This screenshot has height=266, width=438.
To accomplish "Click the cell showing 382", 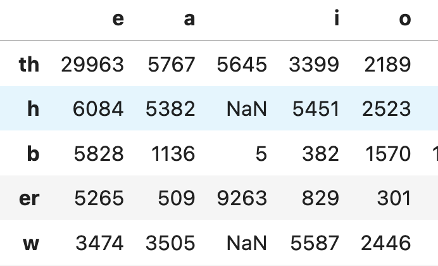I will (322, 153).
